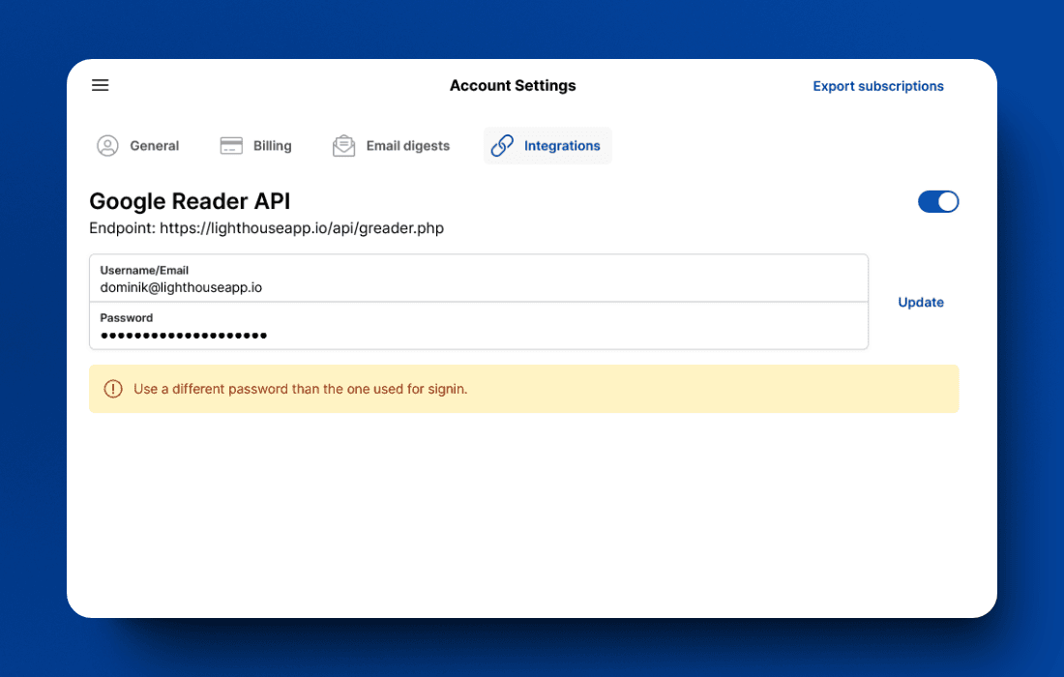Screen dimensions: 1064x677
Task: Open the hamburger menu
Action: click(100, 85)
